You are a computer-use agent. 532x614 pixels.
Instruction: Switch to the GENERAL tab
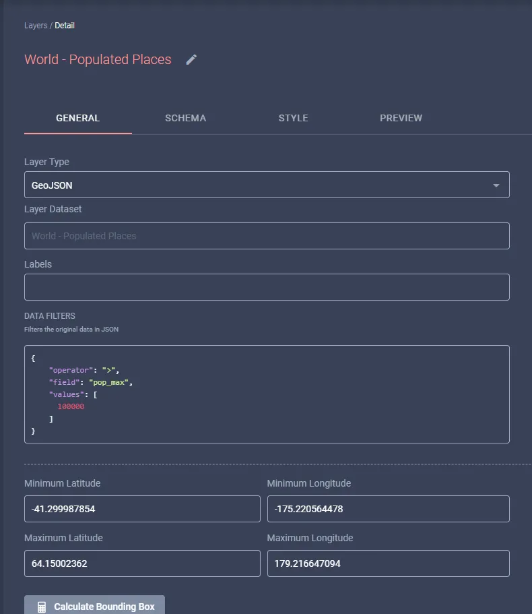[78, 118]
